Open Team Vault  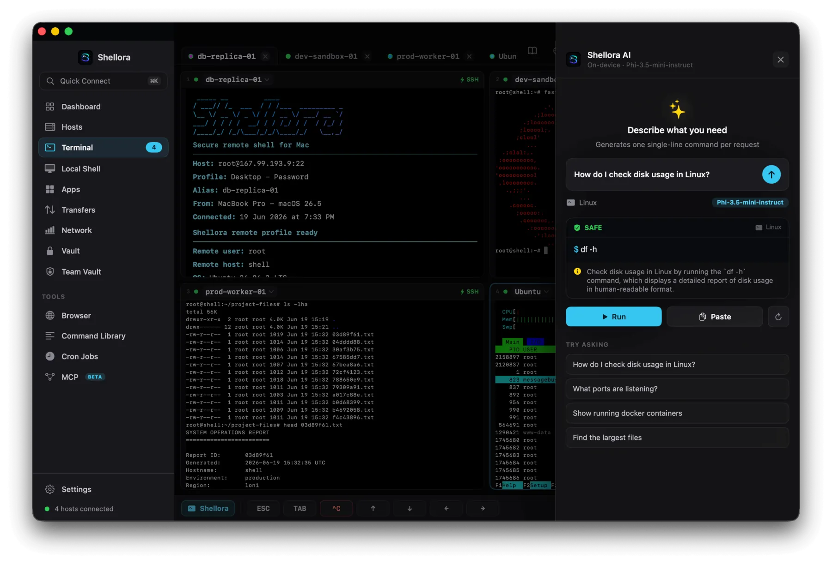tap(103, 272)
